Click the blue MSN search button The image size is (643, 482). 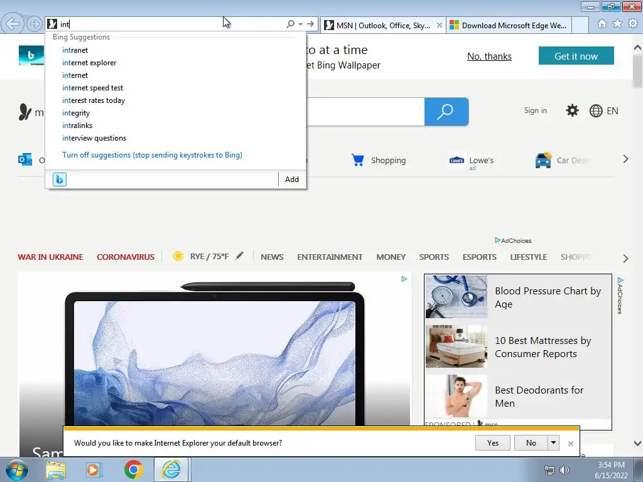pyautogui.click(x=446, y=112)
